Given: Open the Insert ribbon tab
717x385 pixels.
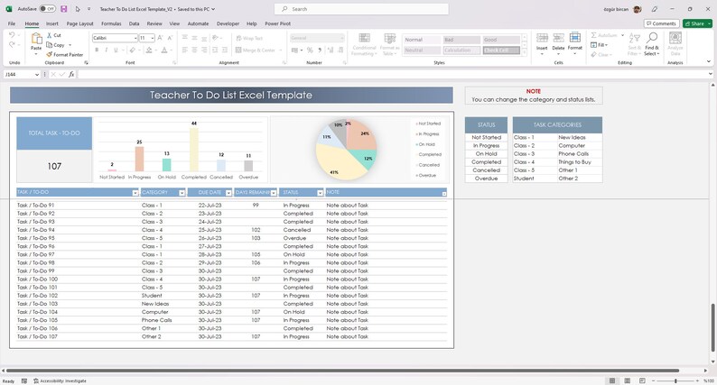Looking at the screenshot, I should [52, 23].
